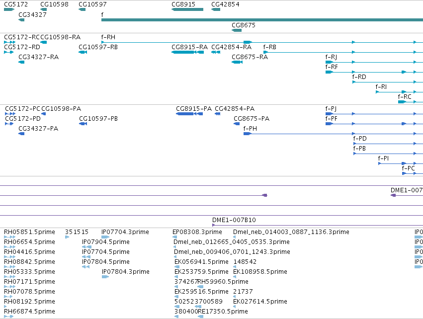Select the 351515 feature label

click(x=77, y=232)
